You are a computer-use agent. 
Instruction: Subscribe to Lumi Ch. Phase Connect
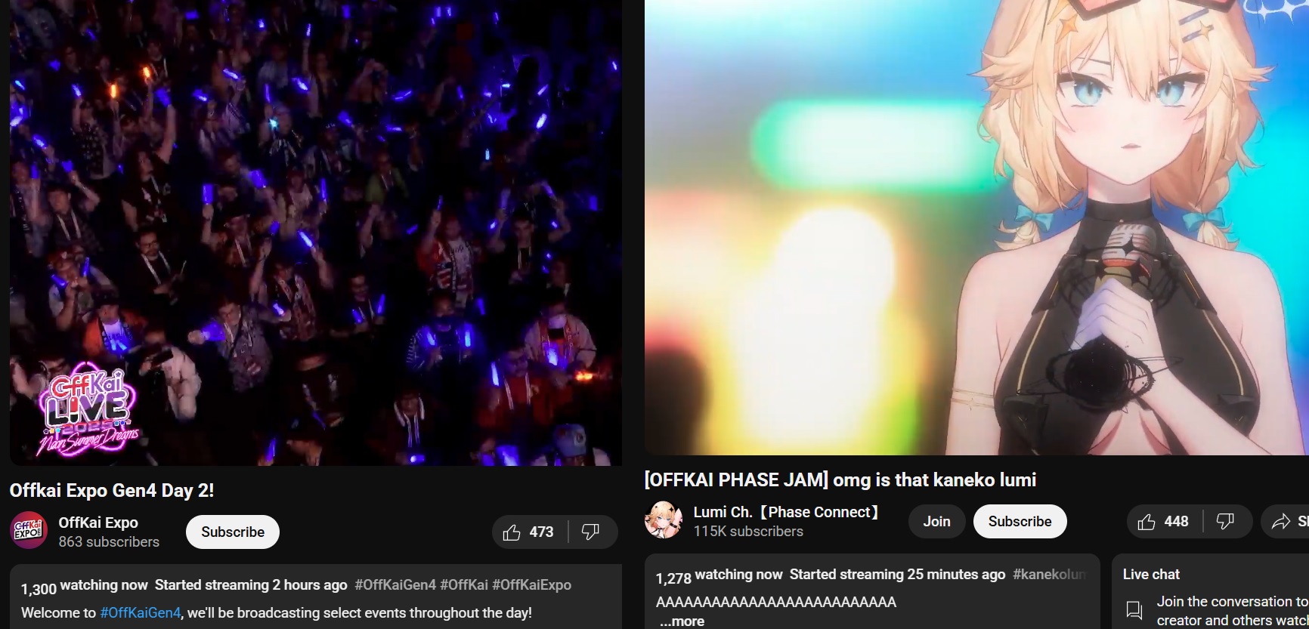[1020, 522]
